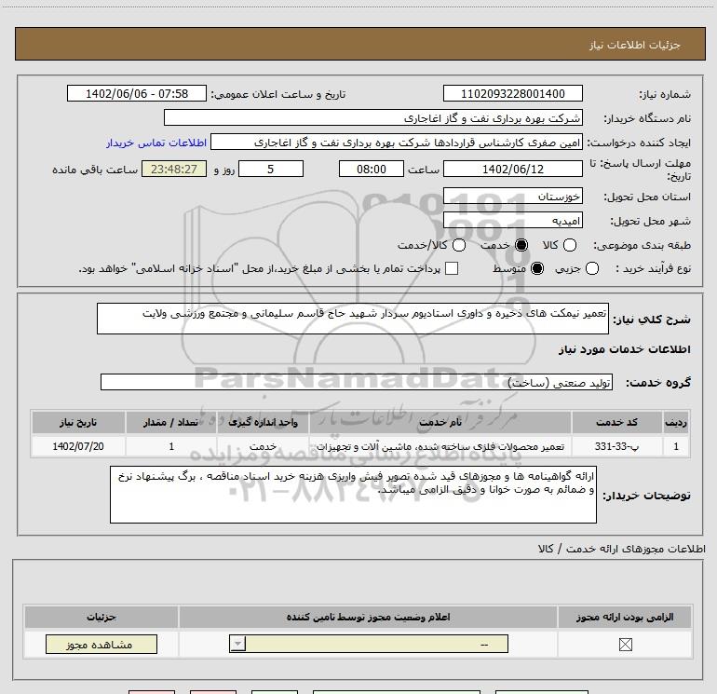Screen dimensions: 717x694
Task: Click the تعداد / مقدار column header
Action: pyautogui.click(x=171, y=422)
